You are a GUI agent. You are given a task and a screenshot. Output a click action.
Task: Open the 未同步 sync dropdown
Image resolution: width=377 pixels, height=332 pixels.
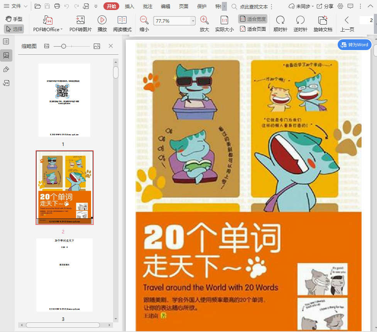301,7
